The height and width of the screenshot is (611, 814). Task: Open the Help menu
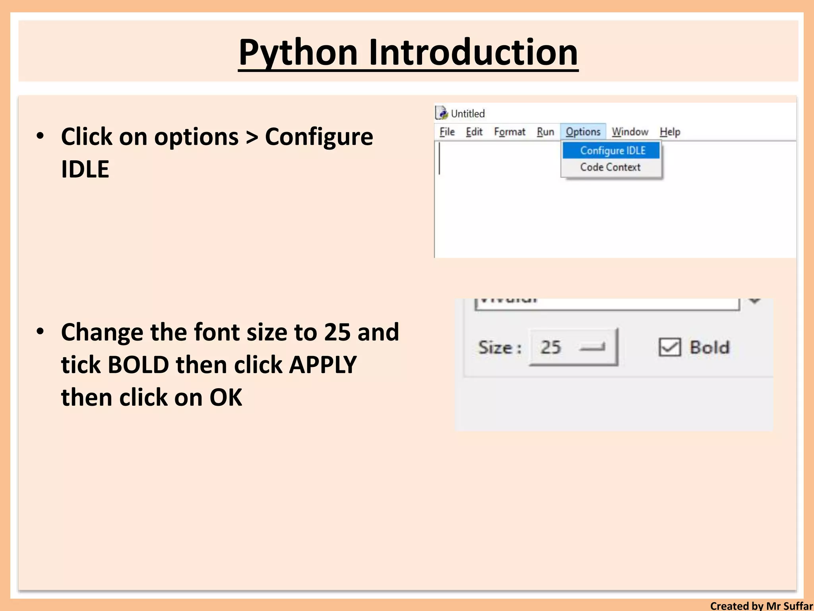[x=670, y=132]
